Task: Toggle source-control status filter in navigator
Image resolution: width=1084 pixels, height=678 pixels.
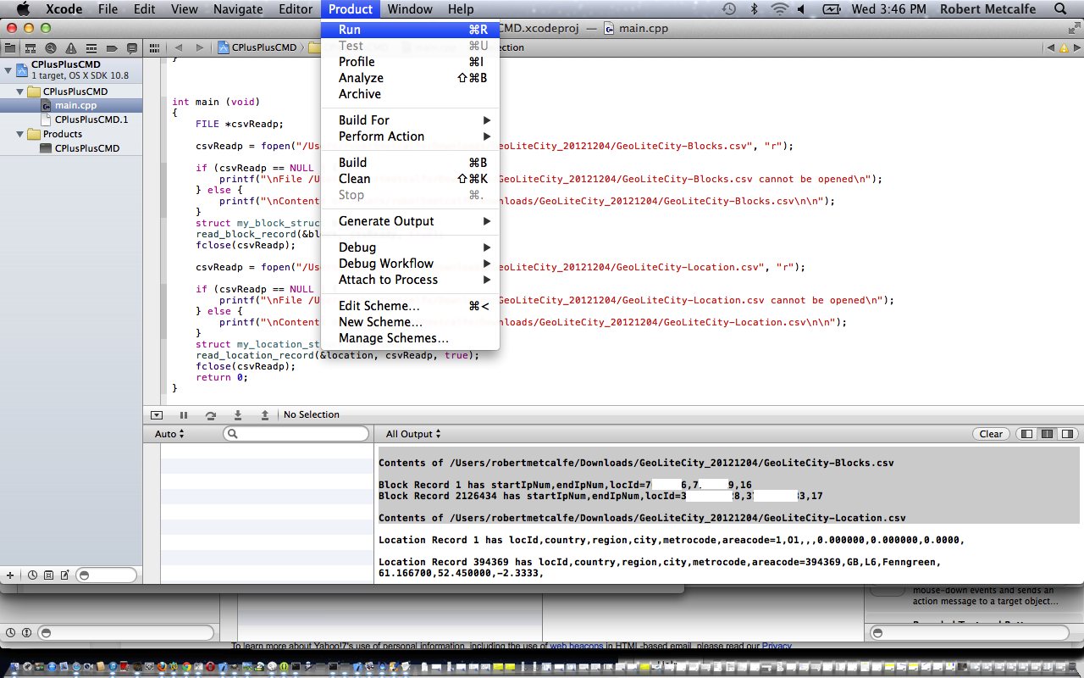Action: click(48, 575)
